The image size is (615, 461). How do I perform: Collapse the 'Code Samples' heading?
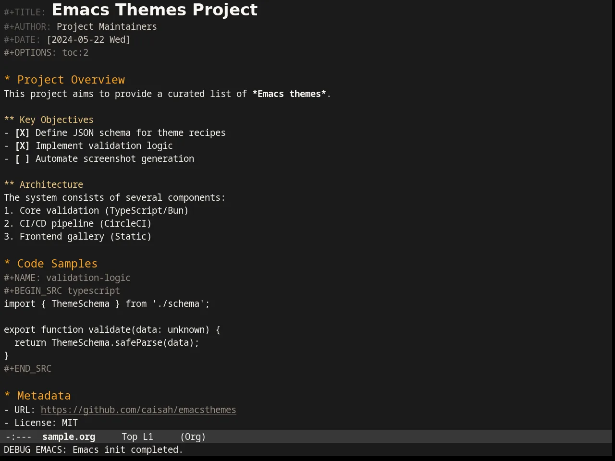[50, 264]
